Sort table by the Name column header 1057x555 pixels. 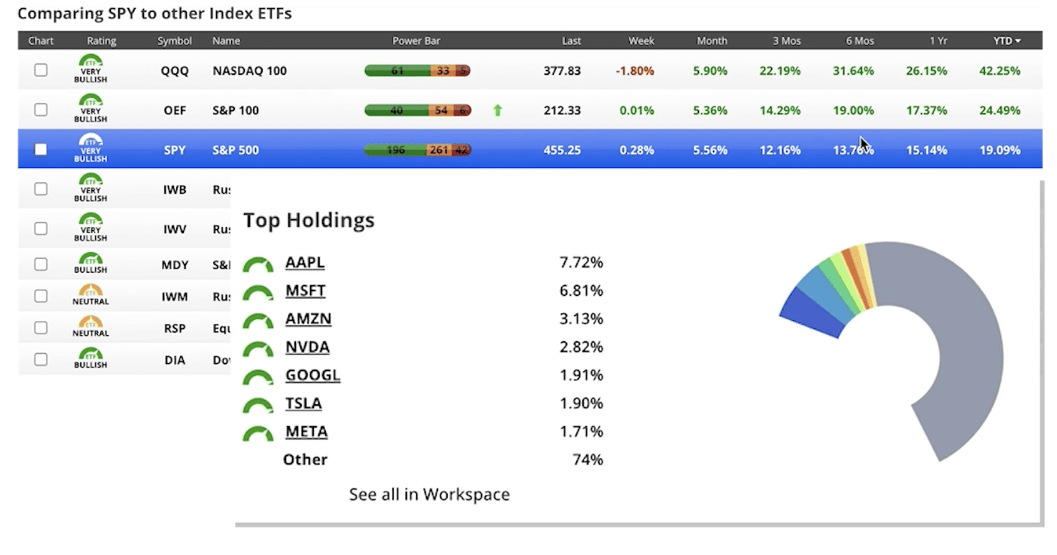pyautogui.click(x=226, y=40)
